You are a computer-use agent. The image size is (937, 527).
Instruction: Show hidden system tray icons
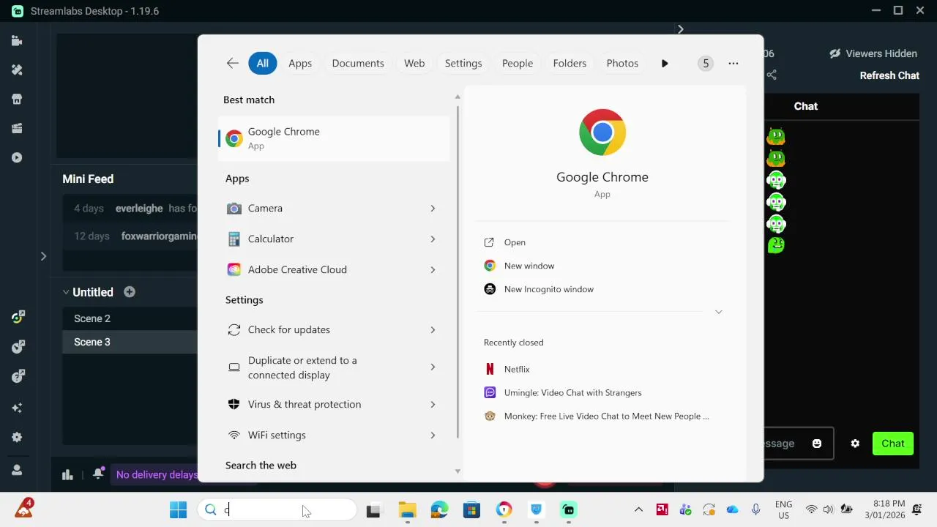point(638,509)
